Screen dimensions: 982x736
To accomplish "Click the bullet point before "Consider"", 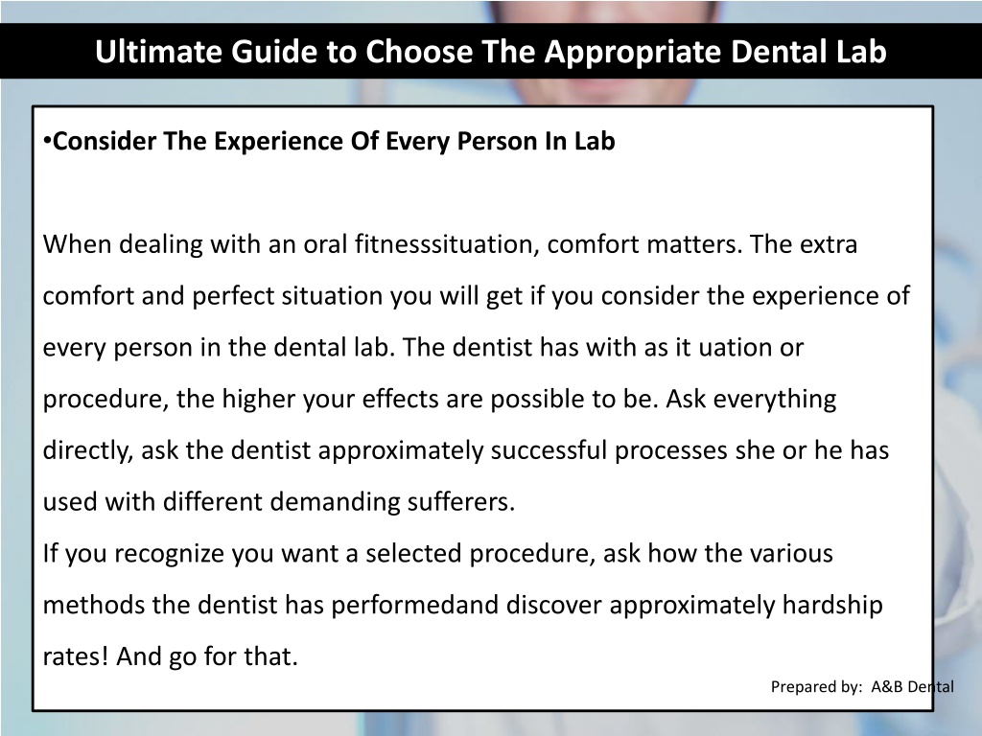I will click(47, 140).
